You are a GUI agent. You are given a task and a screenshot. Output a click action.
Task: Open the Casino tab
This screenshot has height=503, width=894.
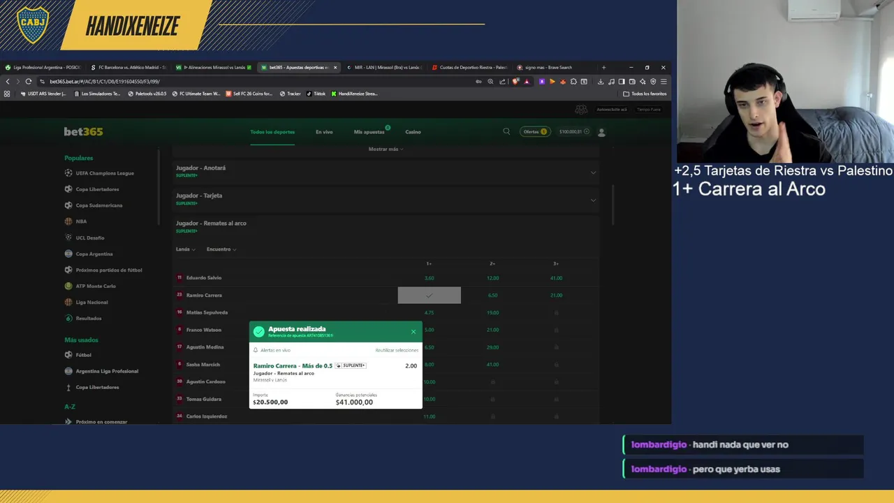pyautogui.click(x=413, y=131)
